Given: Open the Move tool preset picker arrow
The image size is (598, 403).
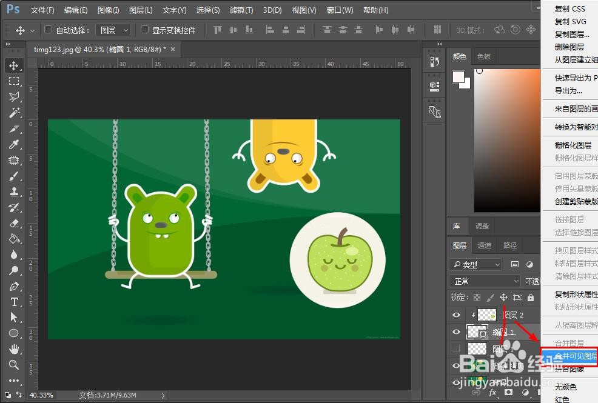Looking at the screenshot, I should tap(32, 30).
